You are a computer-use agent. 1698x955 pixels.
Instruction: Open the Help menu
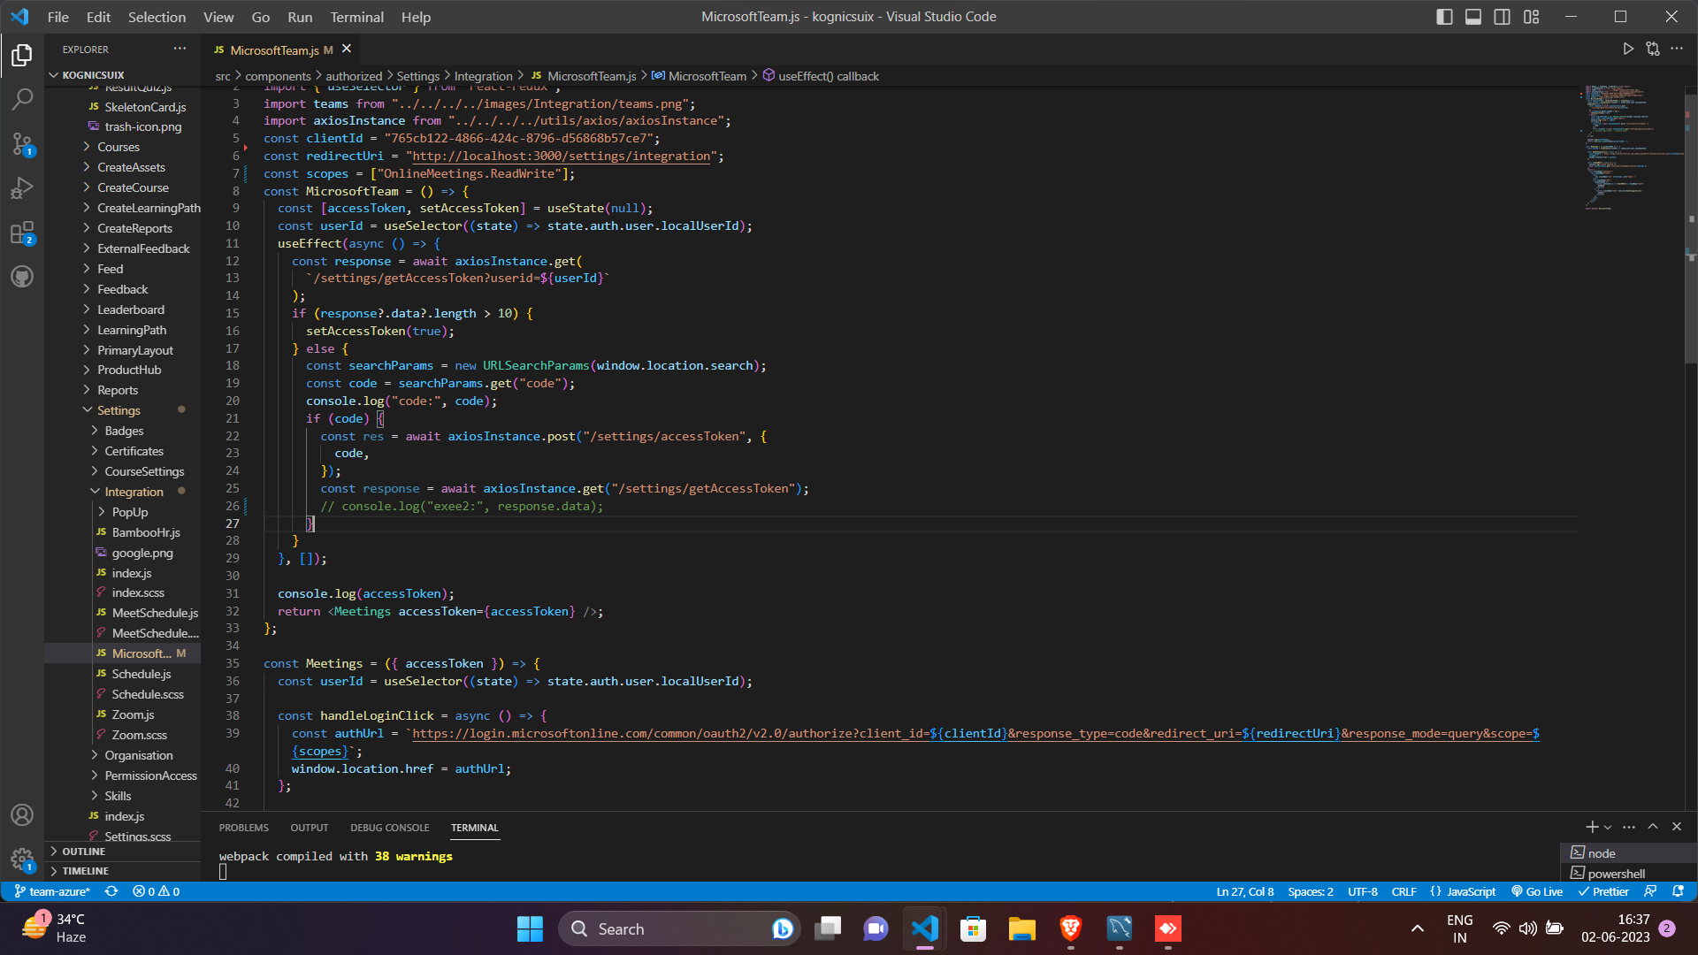416,17
